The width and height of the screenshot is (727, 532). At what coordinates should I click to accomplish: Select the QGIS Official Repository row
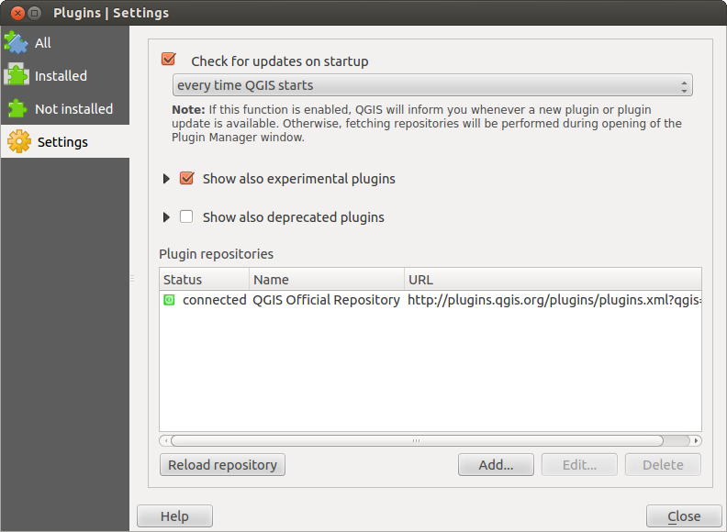[326, 300]
